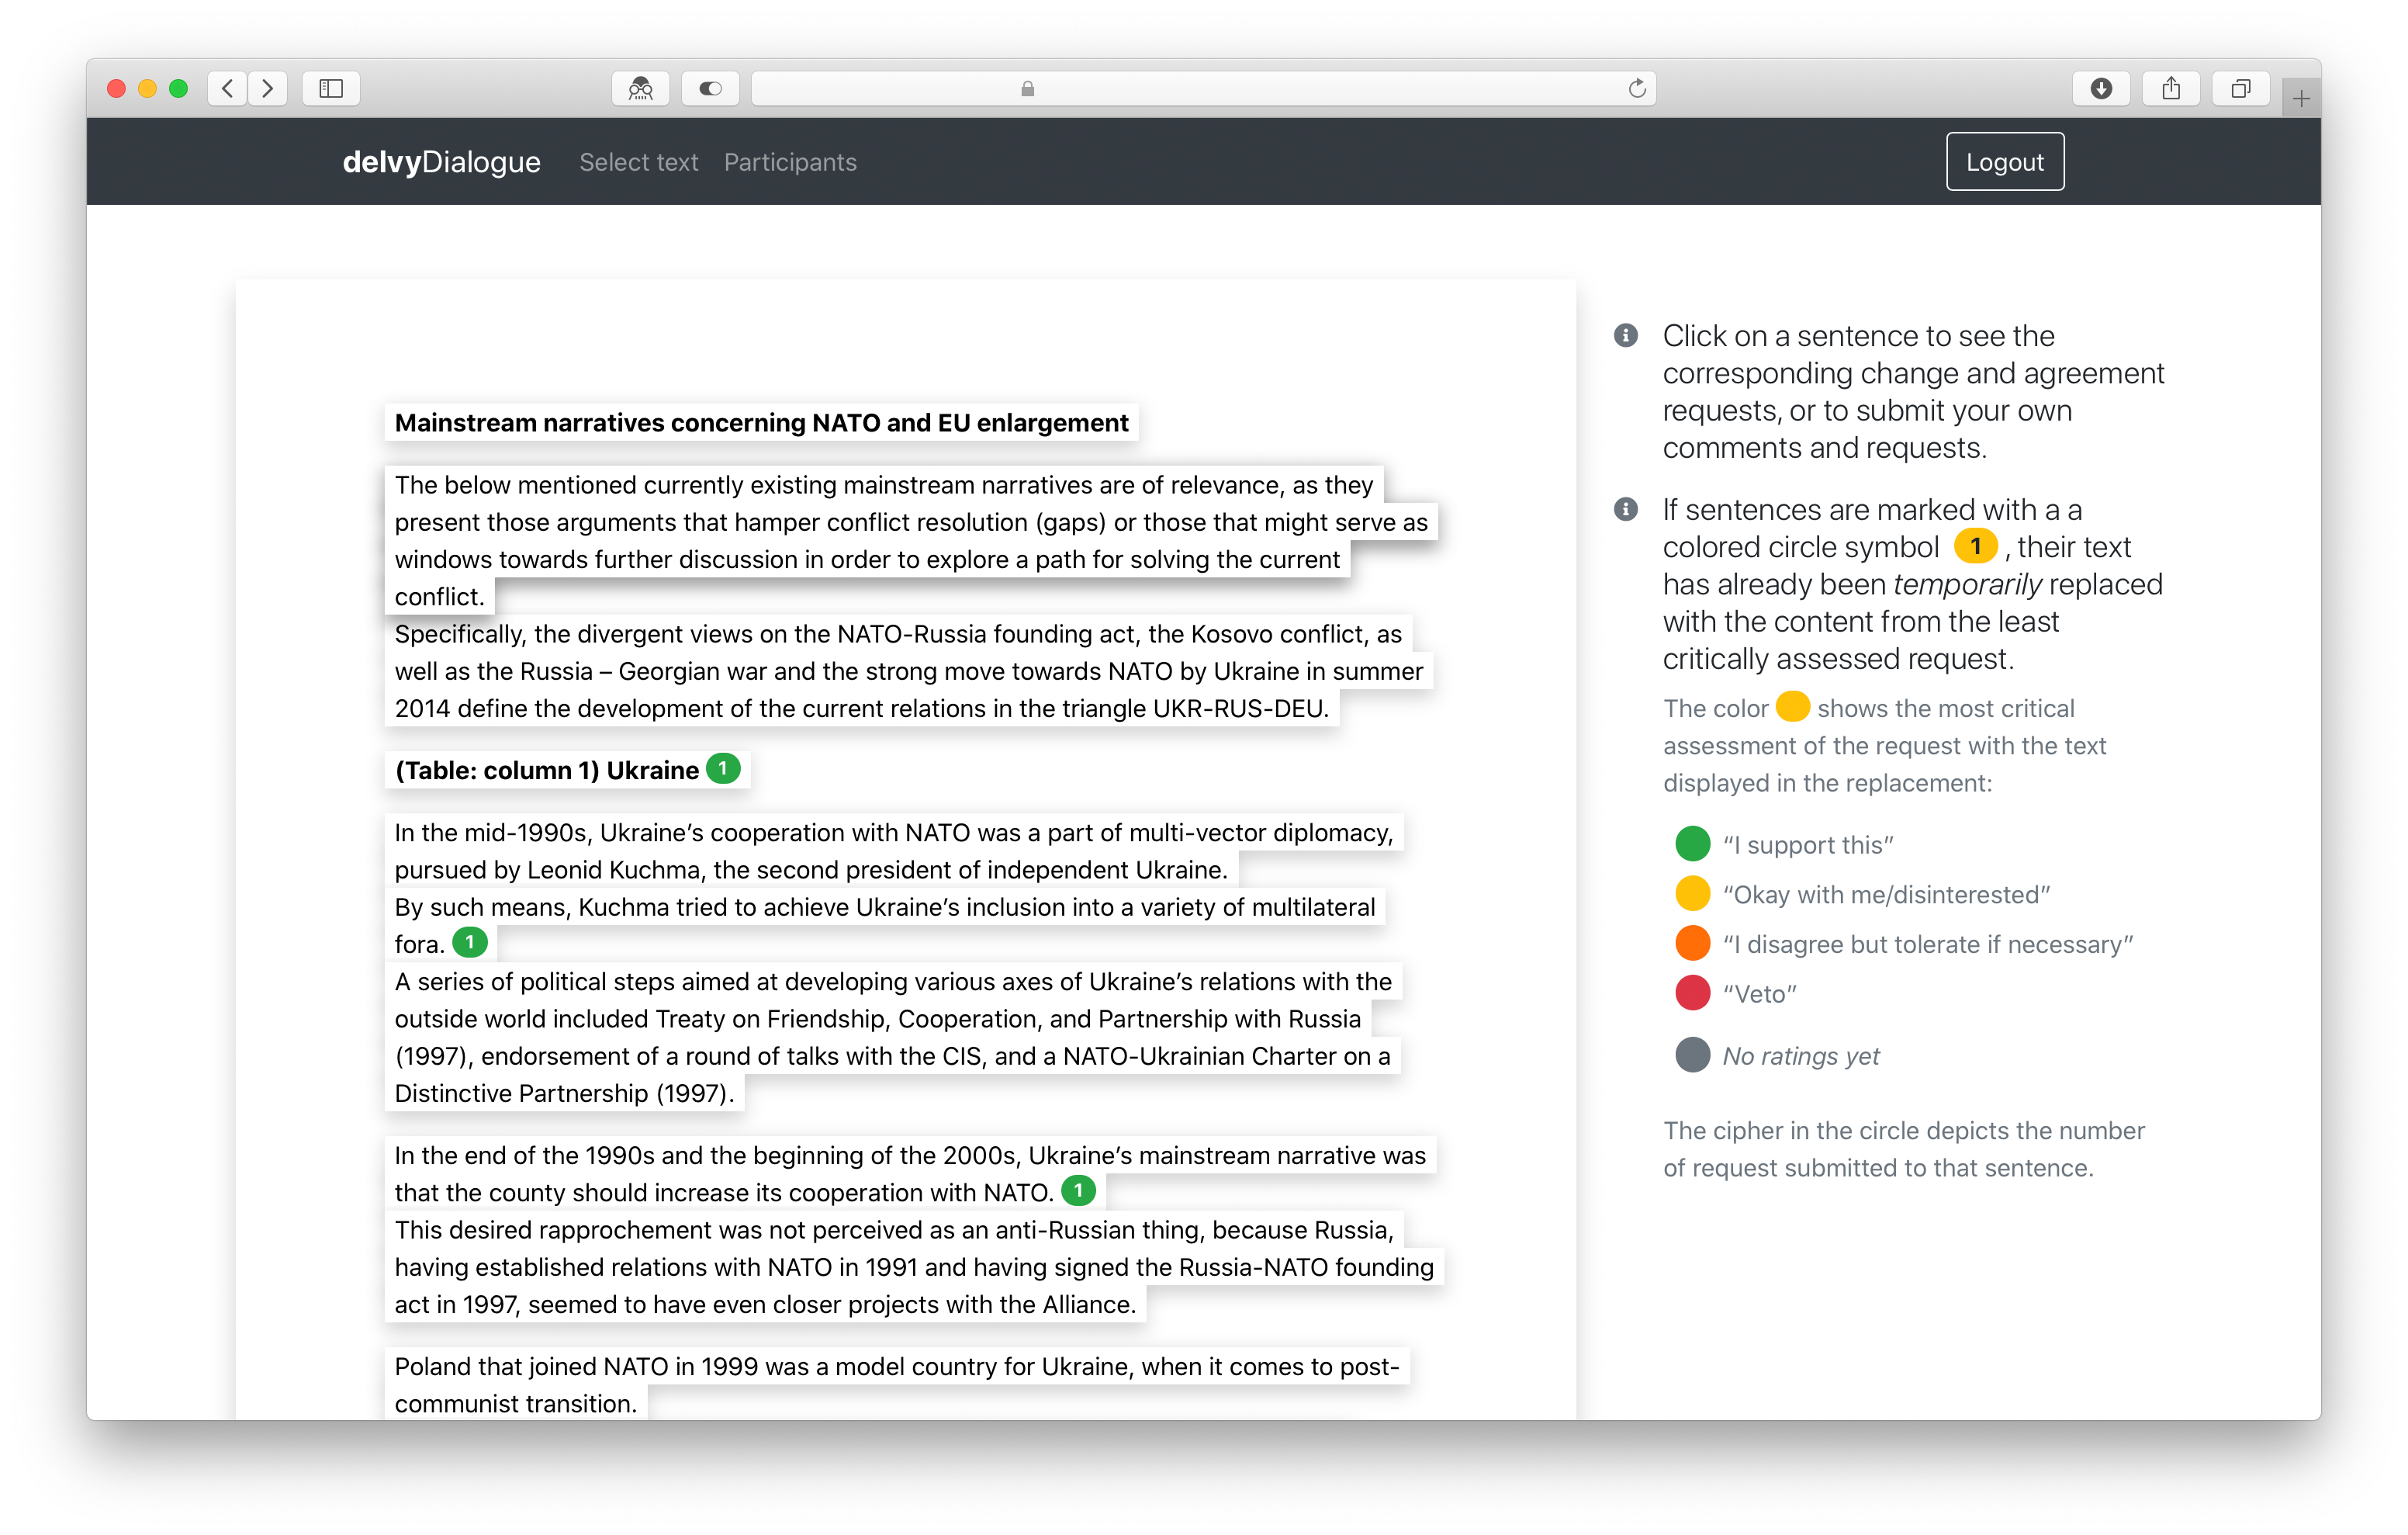
Task: Click the lock icon in the address bar
Action: (x=1026, y=88)
